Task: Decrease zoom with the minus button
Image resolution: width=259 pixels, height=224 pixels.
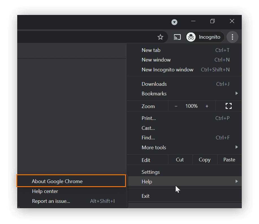Action: [x=176, y=106]
